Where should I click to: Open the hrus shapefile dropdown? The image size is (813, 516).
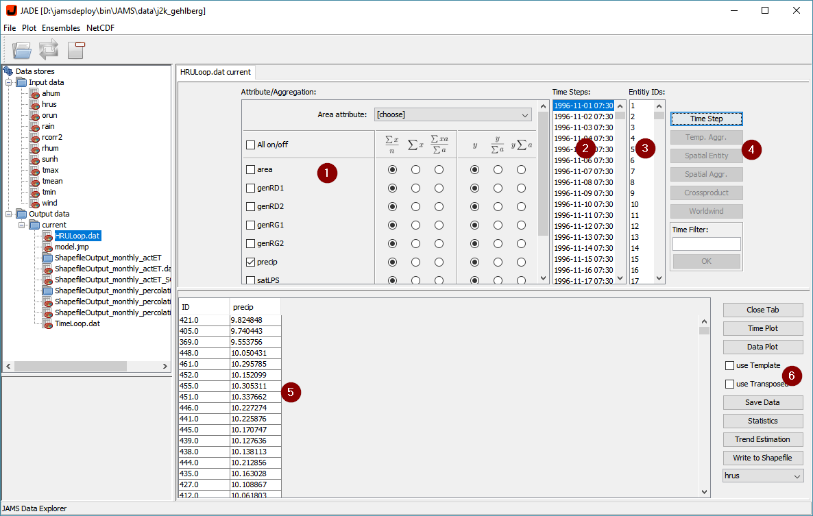pyautogui.click(x=763, y=476)
